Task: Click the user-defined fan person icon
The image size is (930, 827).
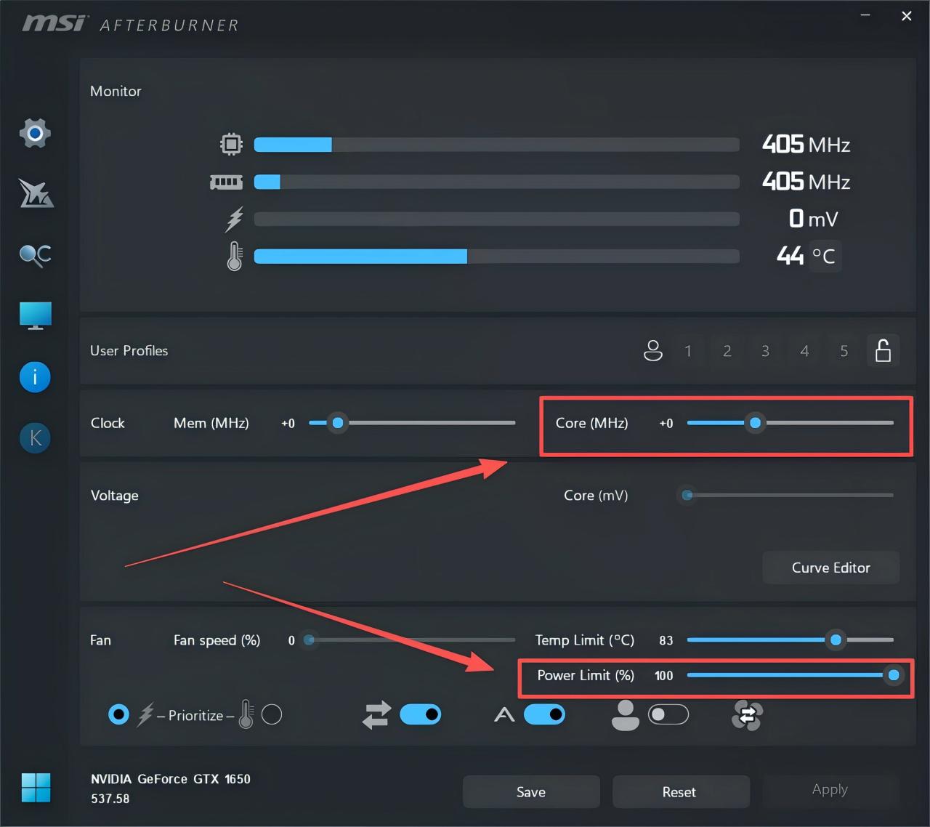Action: 625,715
